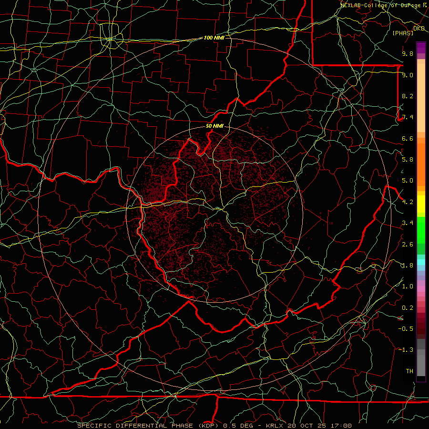
Task: Click the purple swatch at colorbar top
Action: 421,48
